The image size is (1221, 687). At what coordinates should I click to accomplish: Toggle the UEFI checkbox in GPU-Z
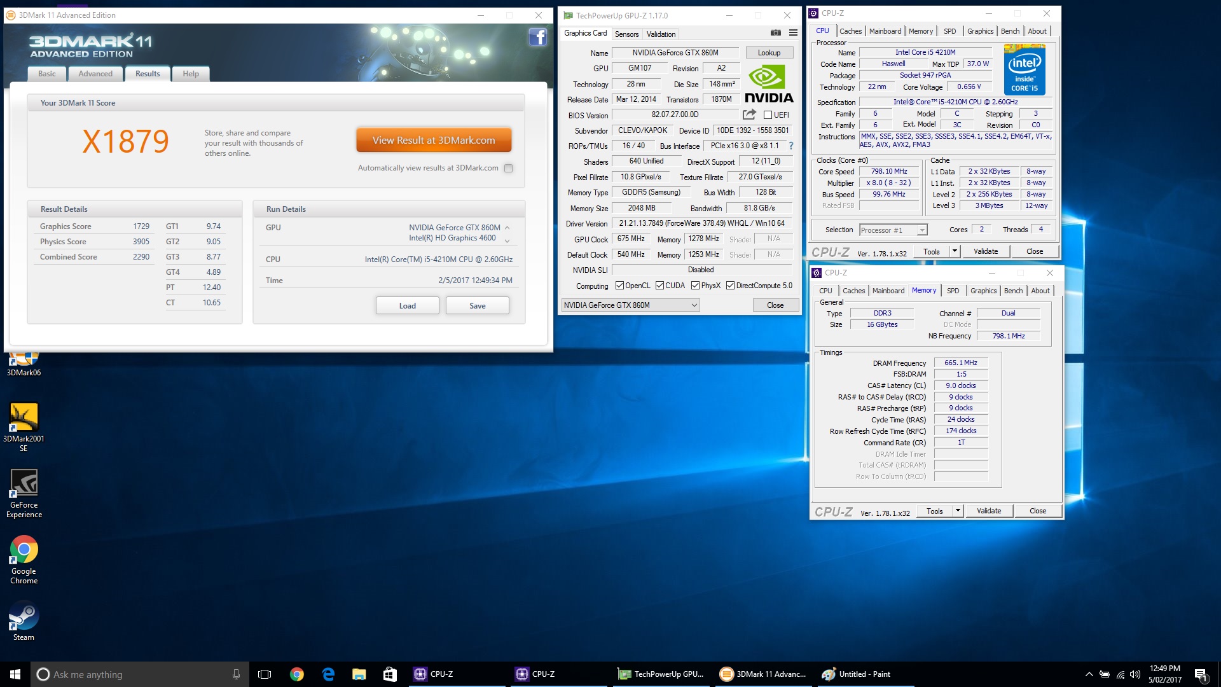click(x=768, y=115)
